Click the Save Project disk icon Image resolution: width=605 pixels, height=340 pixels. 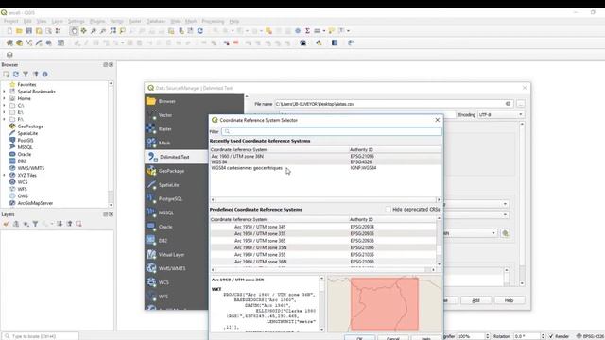[x=29, y=31]
